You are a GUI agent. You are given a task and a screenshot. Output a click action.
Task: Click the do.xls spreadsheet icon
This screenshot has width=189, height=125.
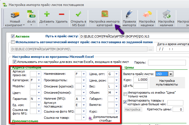[31, 15]
